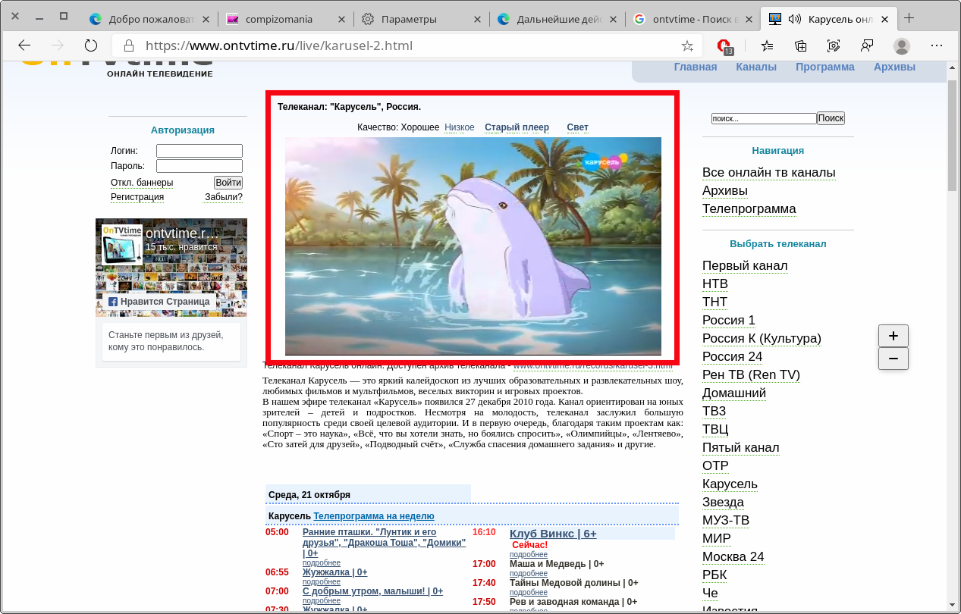Open Программа in site menu
The height and width of the screenshot is (614, 961).
tap(825, 67)
